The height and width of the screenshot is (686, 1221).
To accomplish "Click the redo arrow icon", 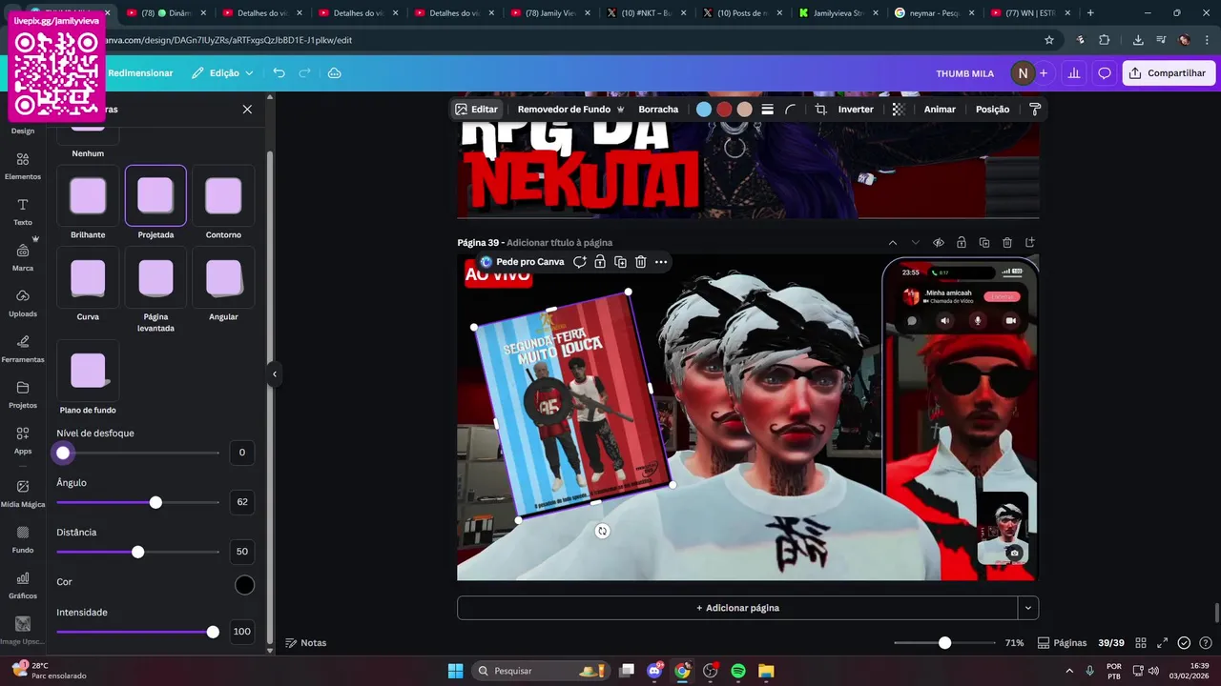I will tap(305, 73).
